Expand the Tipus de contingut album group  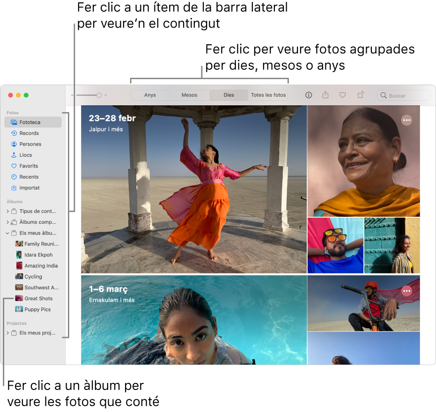(8, 211)
